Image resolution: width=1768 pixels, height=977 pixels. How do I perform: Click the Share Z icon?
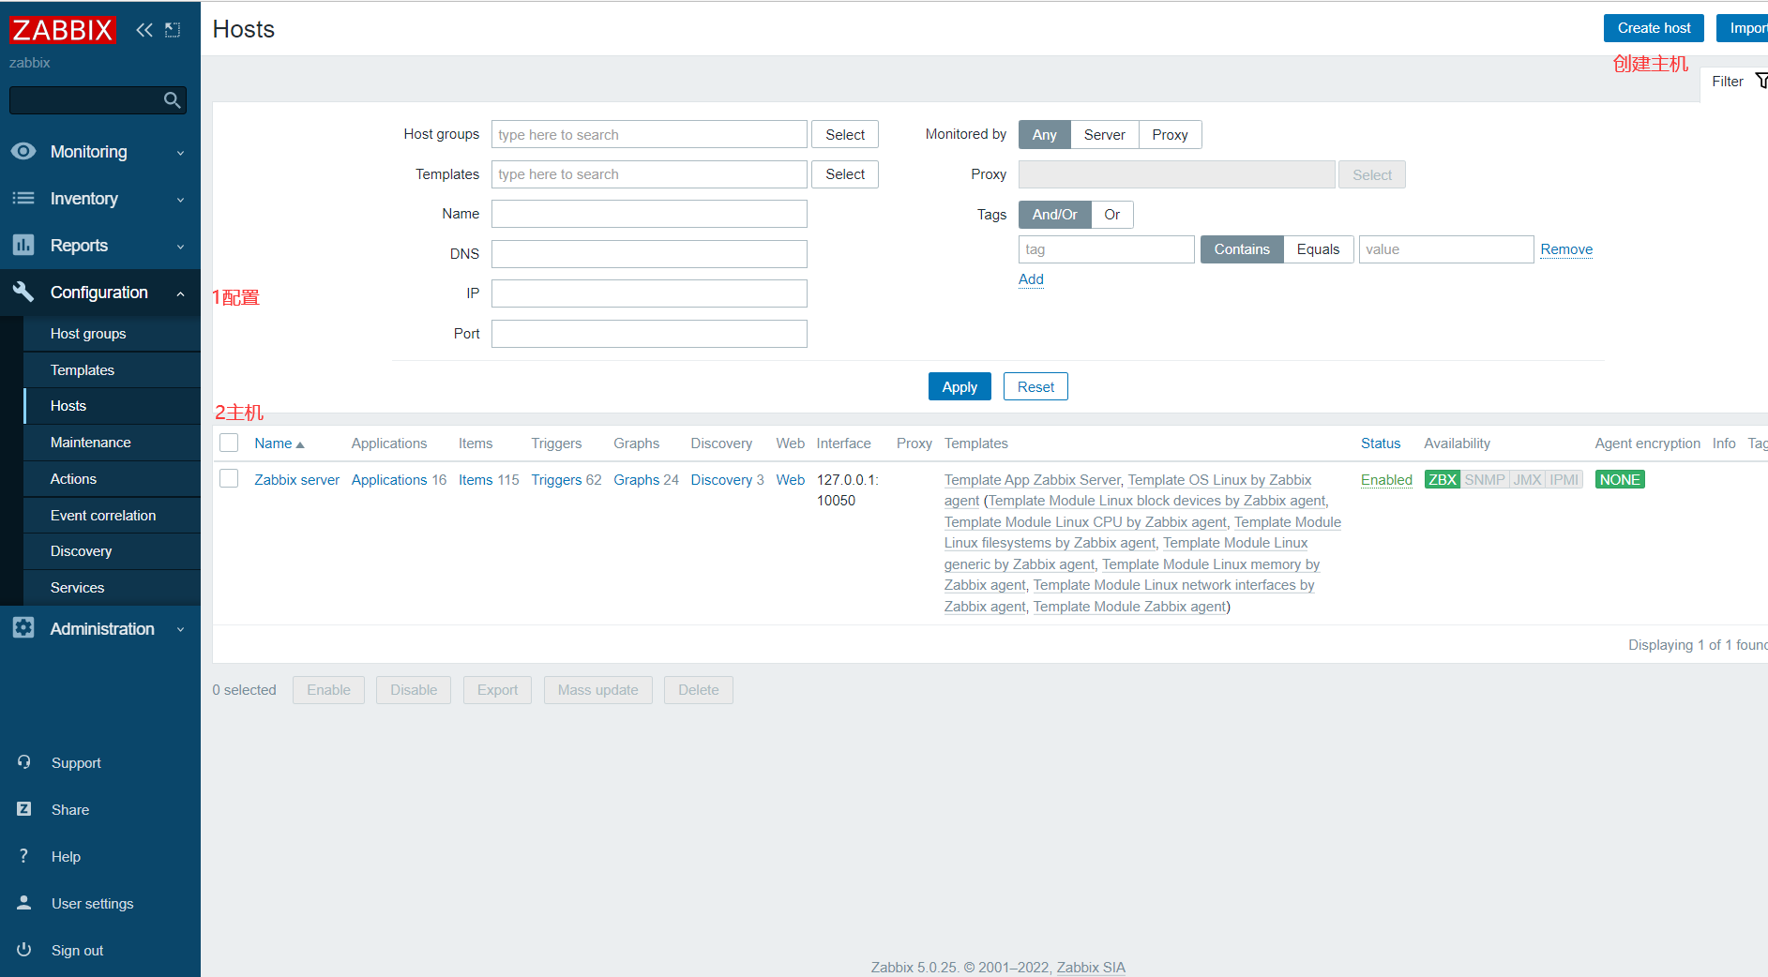pyautogui.click(x=24, y=809)
